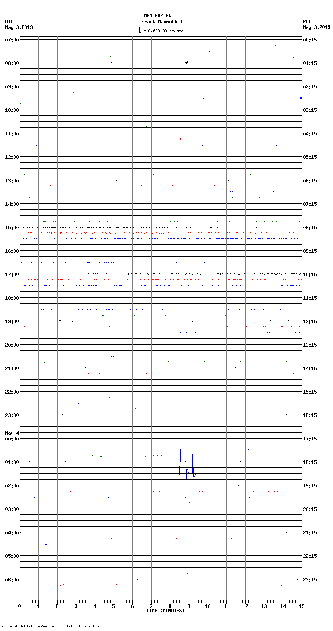The image size is (333, 631).
Task: Click the 04:15 PDT row label
Action: [x=310, y=134]
